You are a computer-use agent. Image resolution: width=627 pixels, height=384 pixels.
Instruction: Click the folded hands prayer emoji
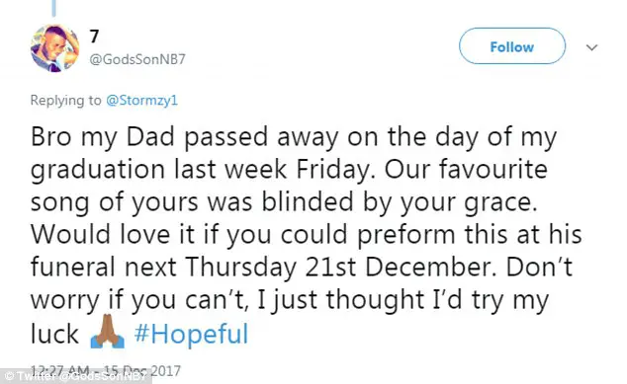(x=107, y=332)
